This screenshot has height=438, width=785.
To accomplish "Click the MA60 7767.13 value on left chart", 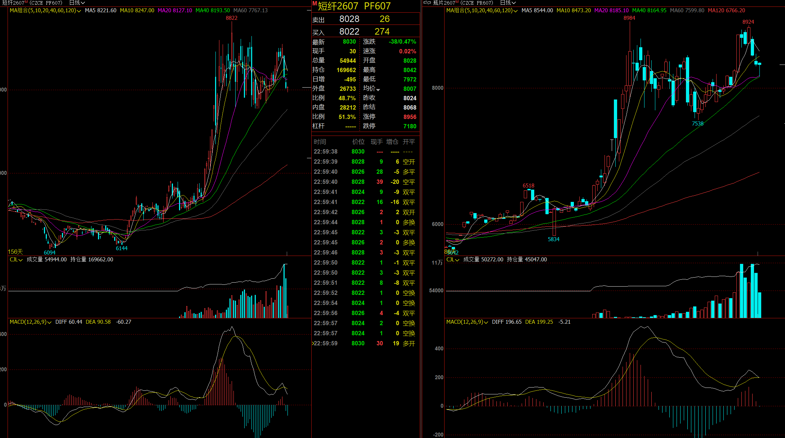I will [250, 10].
